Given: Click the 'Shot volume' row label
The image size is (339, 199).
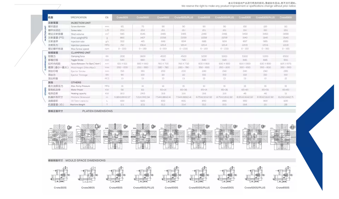Looking at the screenshot, I should 77,34.
